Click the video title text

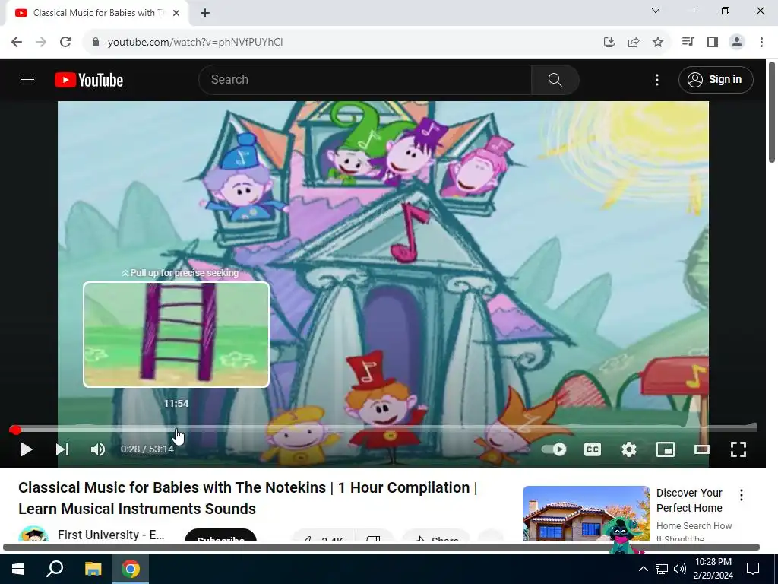(x=248, y=497)
